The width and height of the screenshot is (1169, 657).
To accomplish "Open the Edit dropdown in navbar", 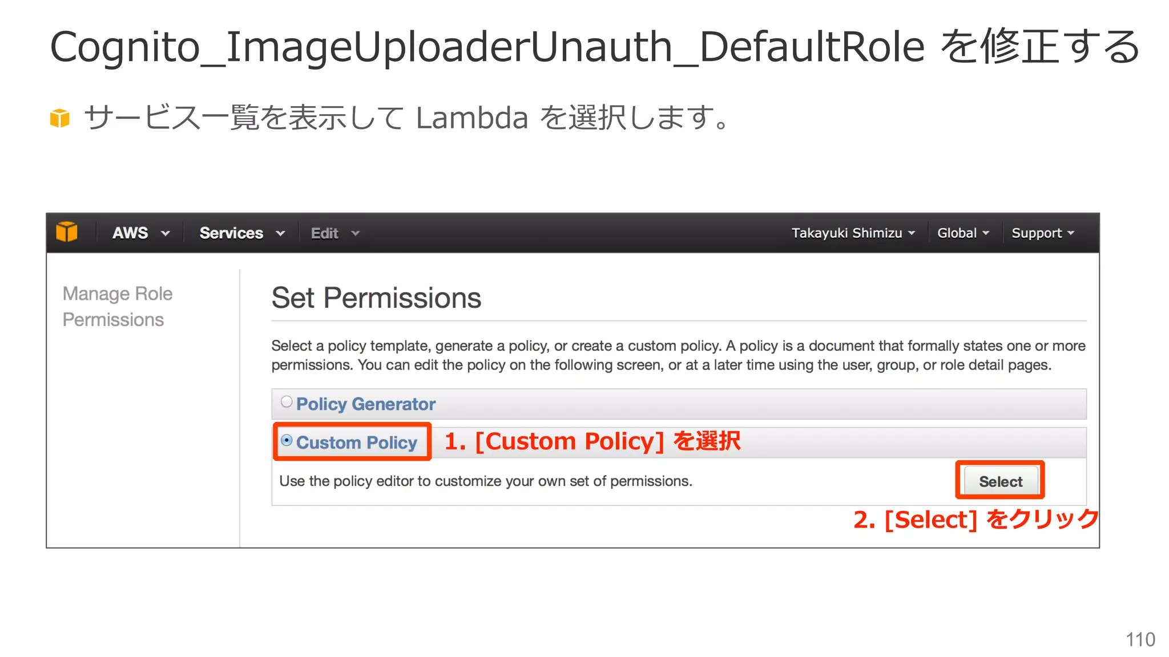I will 335,233.
